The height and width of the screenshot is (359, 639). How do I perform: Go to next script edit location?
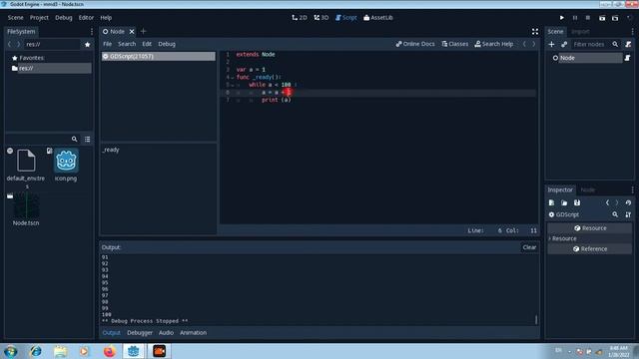534,44
